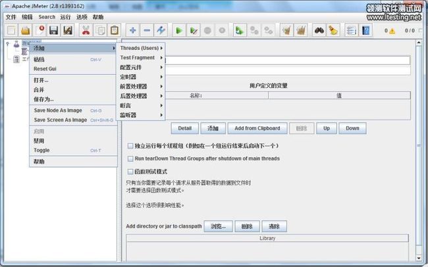The width and height of the screenshot is (428, 267).
Task: Expand the 监听器 submenu
Action: (141, 115)
